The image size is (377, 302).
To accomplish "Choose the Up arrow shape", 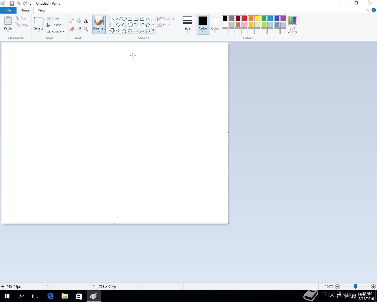I will click(x=148, y=25).
